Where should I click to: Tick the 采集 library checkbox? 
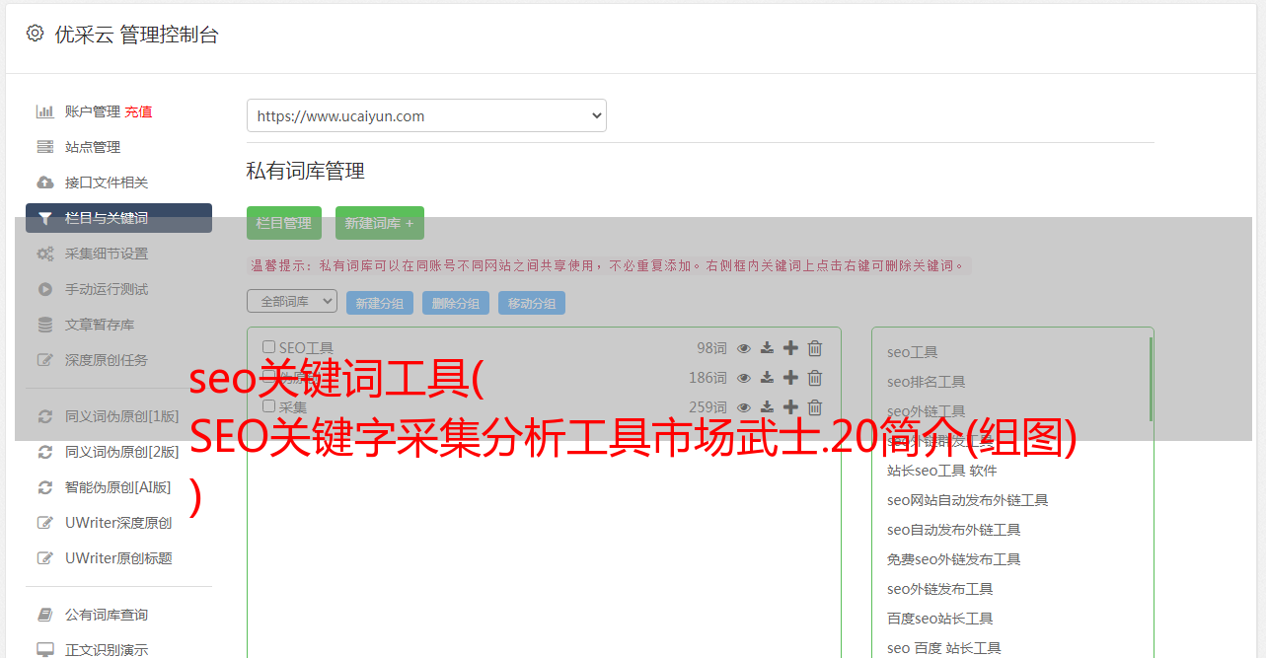(x=268, y=405)
